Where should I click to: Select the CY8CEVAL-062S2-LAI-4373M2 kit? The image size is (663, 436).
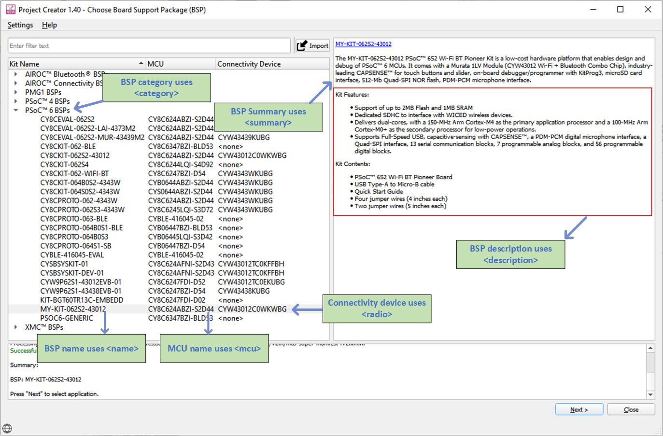[88, 128]
